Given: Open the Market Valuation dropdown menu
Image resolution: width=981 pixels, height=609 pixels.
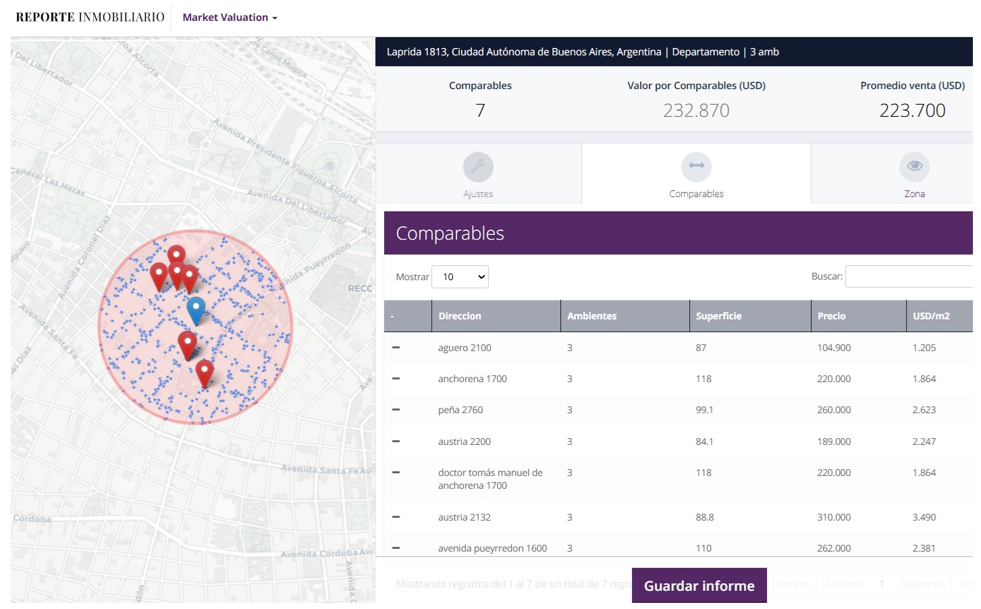Looking at the screenshot, I should 230,18.
